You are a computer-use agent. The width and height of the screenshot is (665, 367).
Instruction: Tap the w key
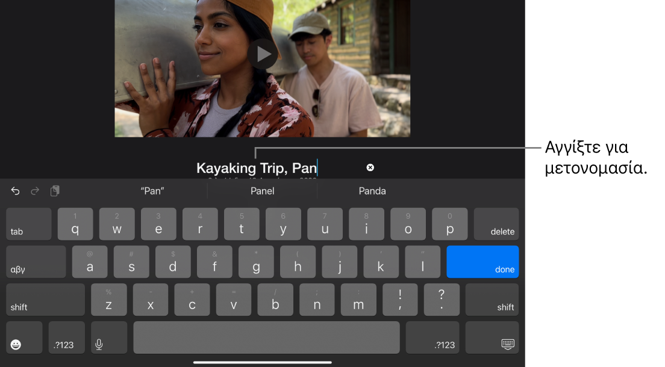point(117,224)
